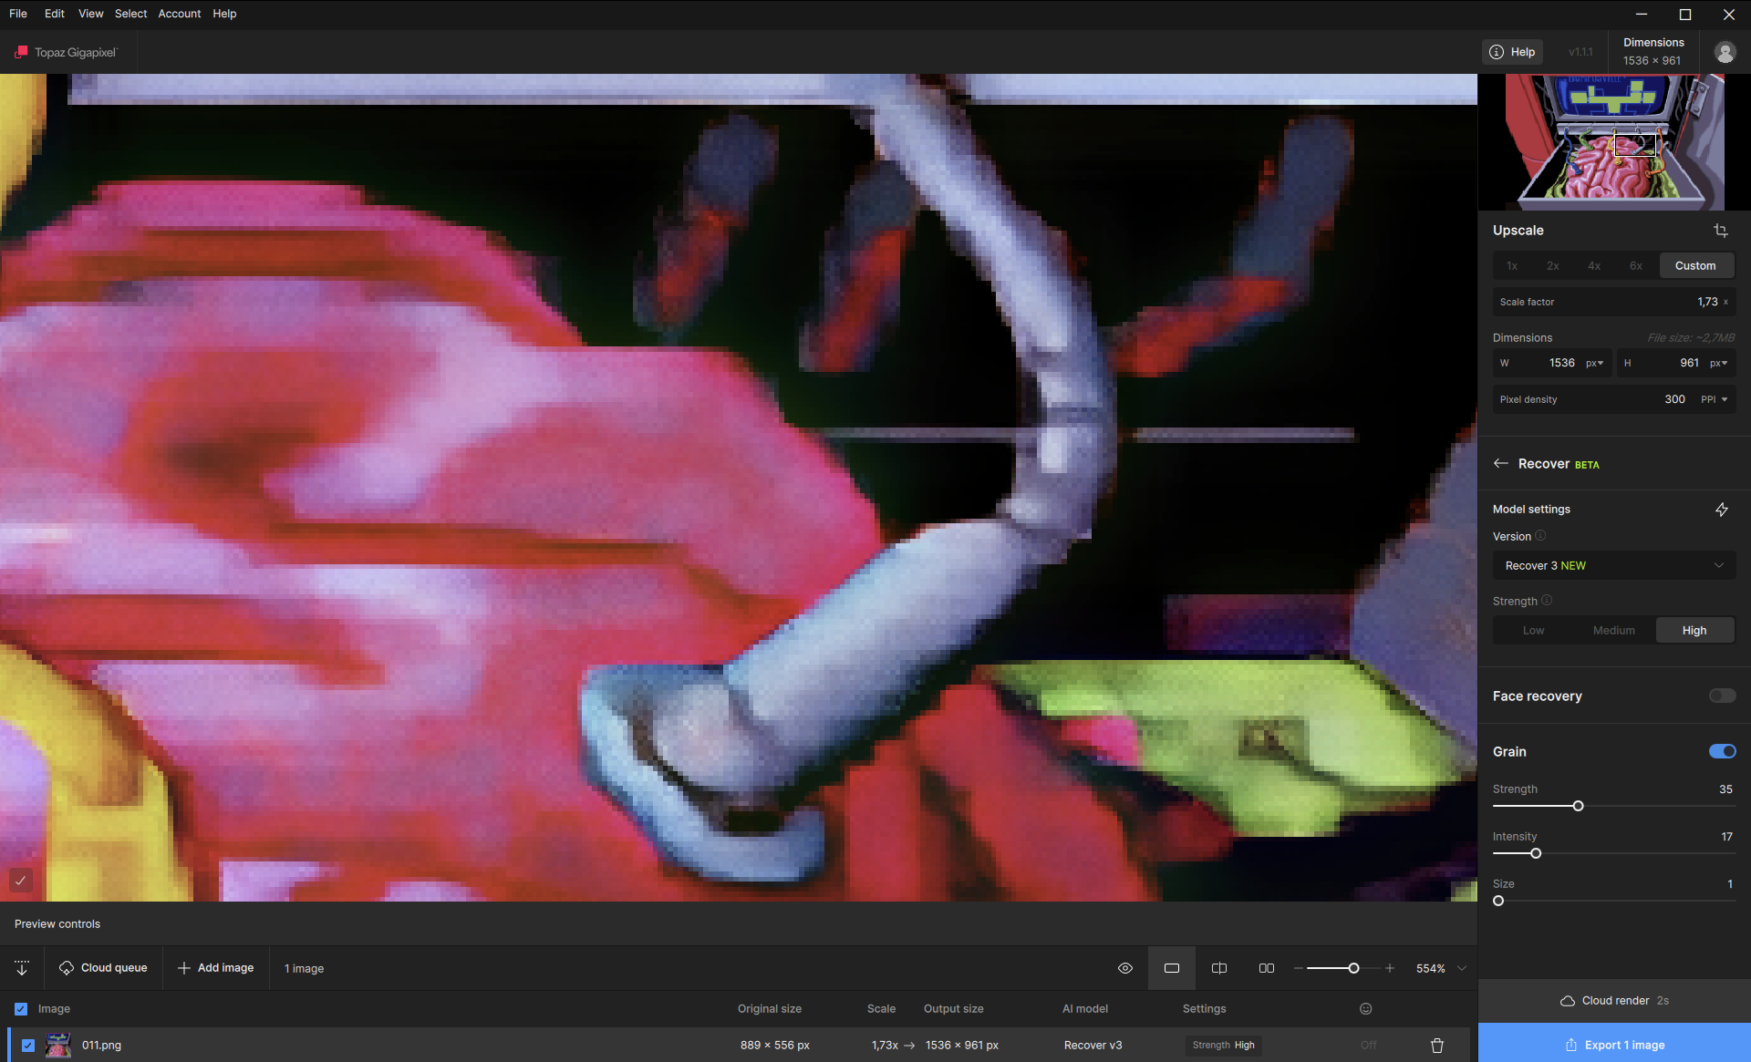Enable the Face recovery toggle

pyautogui.click(x=1722, y=696)
